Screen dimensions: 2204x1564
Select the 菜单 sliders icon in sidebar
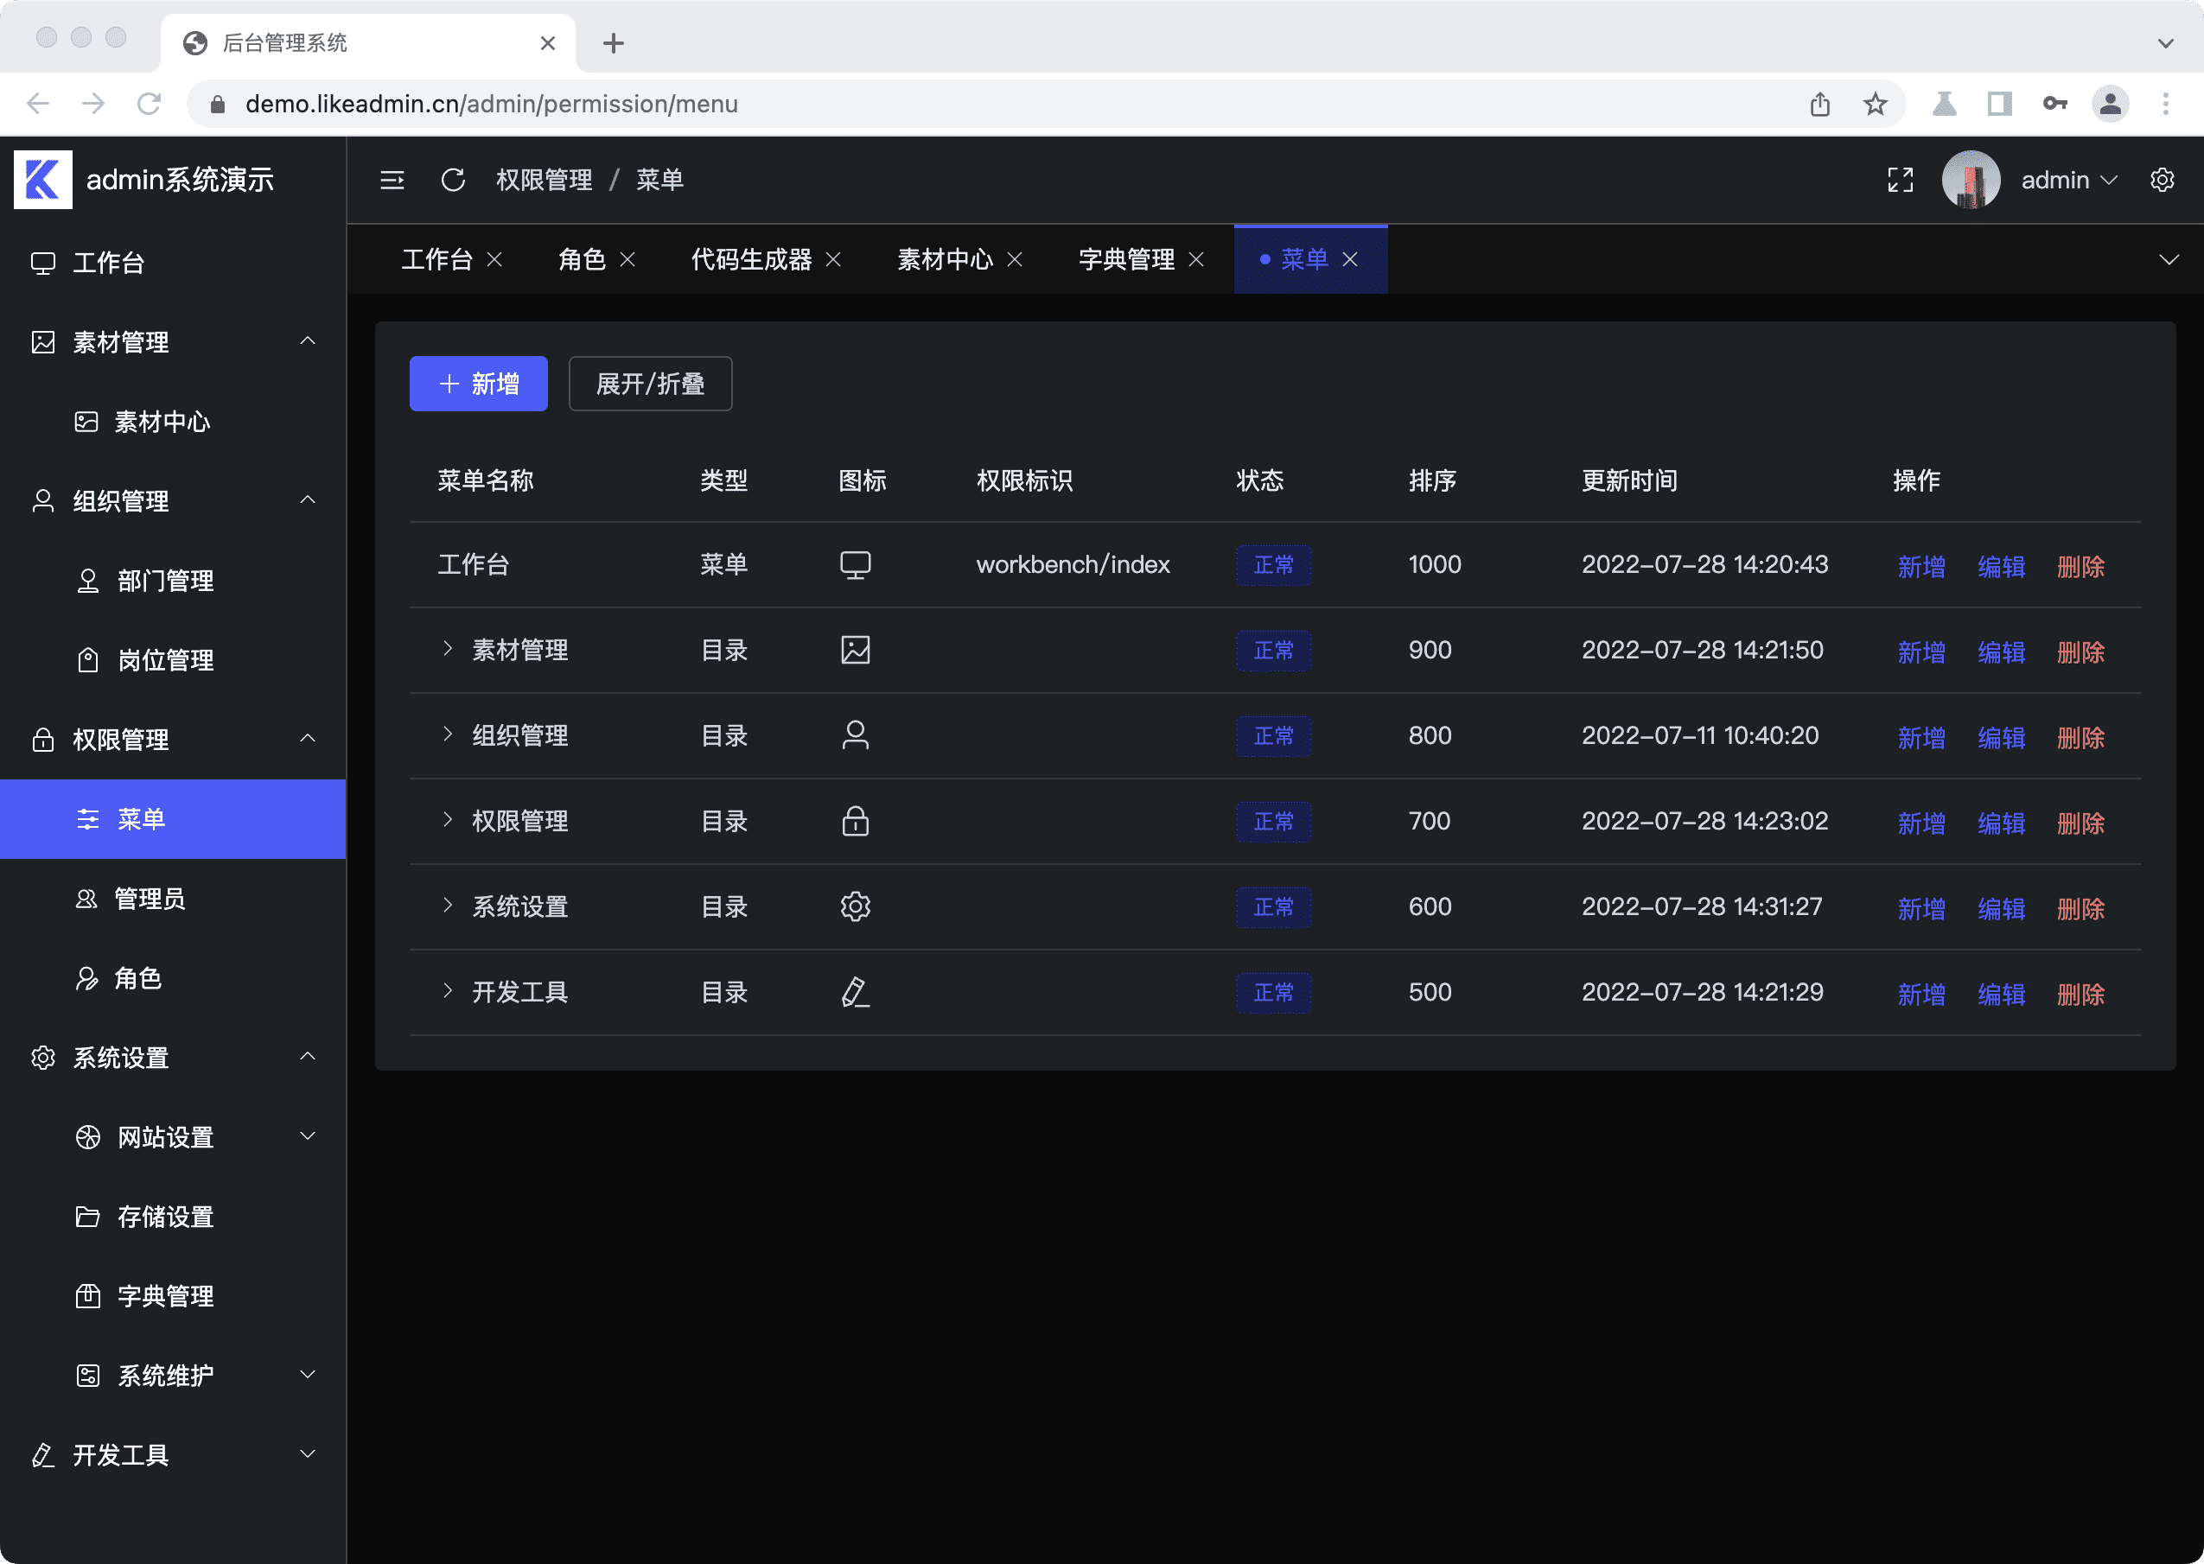pos(87,818)
